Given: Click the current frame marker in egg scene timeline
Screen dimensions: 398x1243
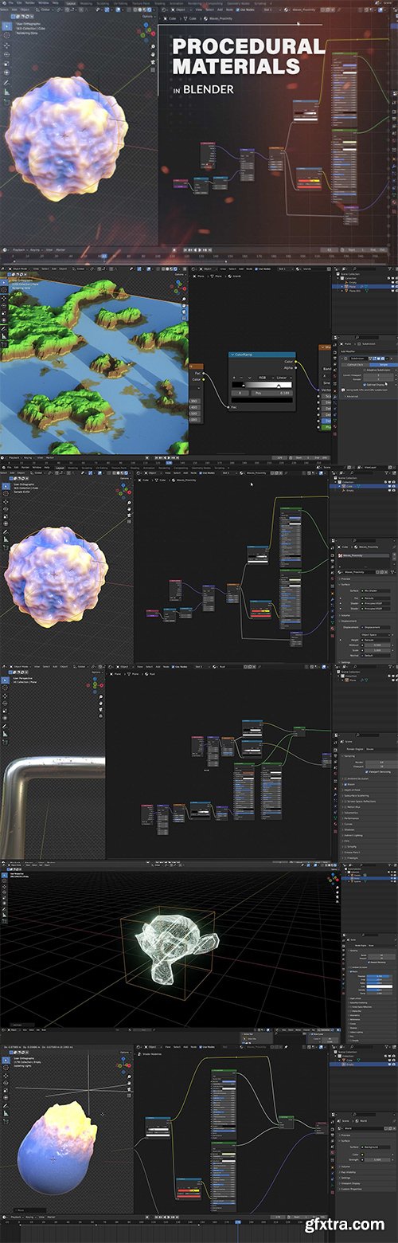Looking at the screenshot, I should point(237,1222).
